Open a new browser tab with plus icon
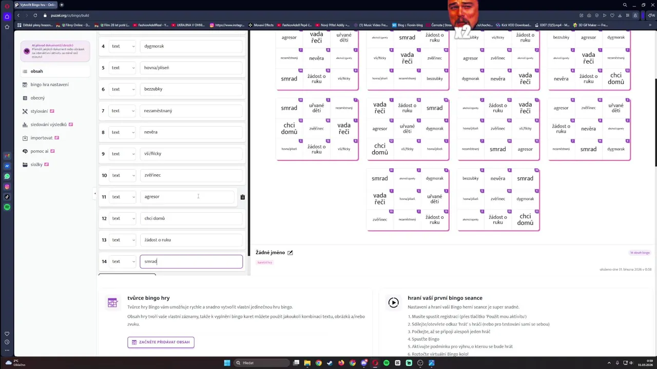Image resolution: width=657 pixels, height=369 pixels. [62, 5]
